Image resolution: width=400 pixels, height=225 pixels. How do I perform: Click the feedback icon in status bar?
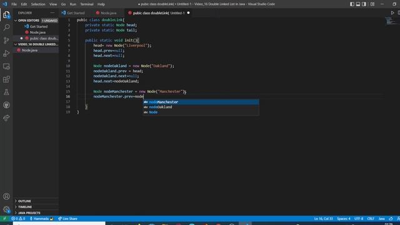[391, 219]
